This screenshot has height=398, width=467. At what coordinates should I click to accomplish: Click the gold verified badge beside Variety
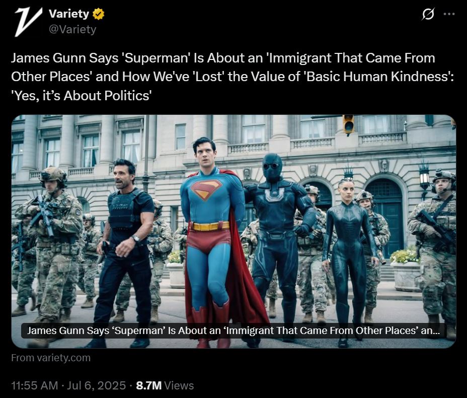[x=98, y=14]
